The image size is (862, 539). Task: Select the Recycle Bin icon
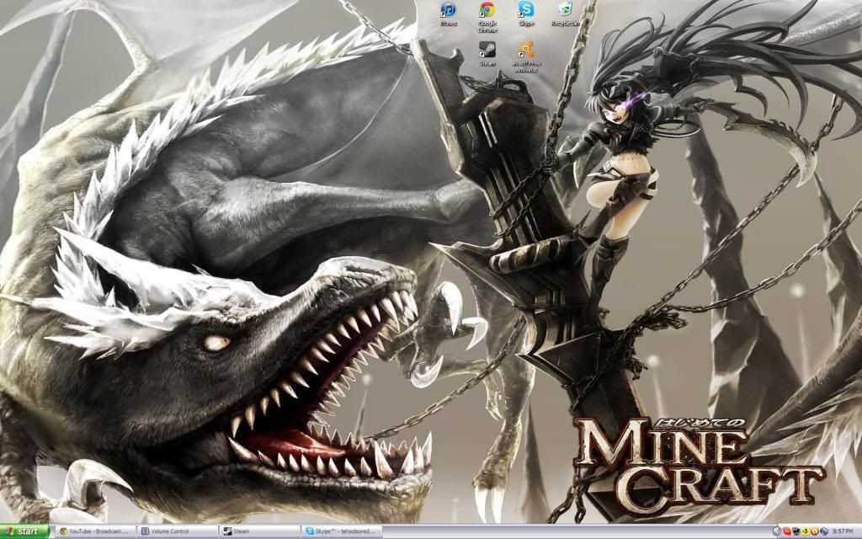(565, 12)
